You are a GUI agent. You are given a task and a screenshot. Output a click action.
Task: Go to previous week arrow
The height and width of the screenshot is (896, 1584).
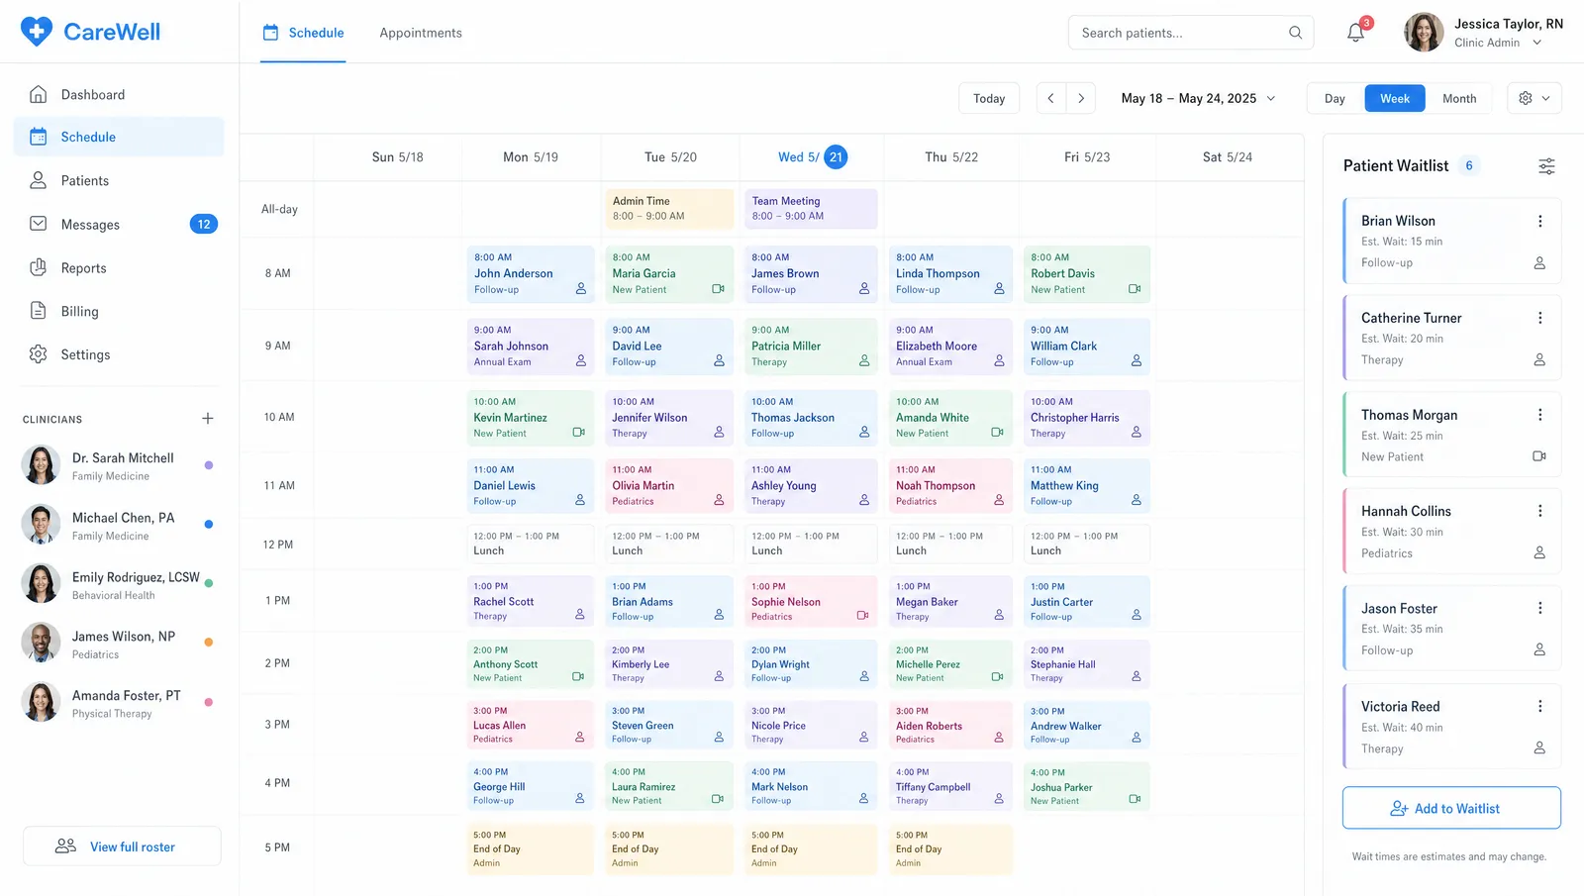click(x=1050, y=98)
